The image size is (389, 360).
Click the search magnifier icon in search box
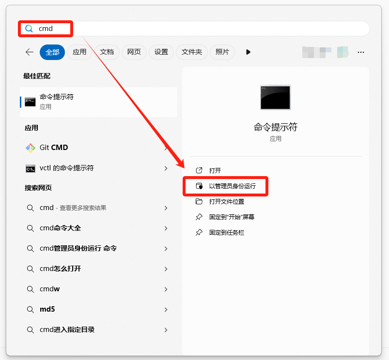29,29
